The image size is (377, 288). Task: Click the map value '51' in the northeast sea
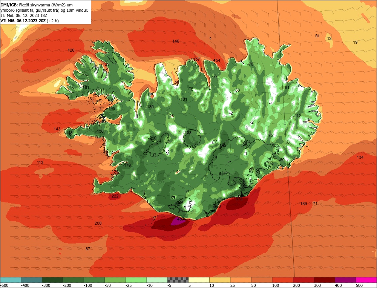(x=317, y=36)
